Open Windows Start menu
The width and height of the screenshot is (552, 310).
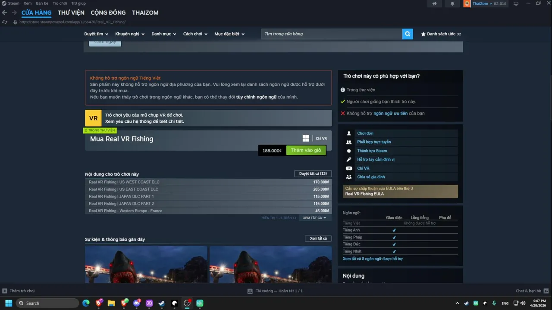pyautogui.click(x=9, y=303)
